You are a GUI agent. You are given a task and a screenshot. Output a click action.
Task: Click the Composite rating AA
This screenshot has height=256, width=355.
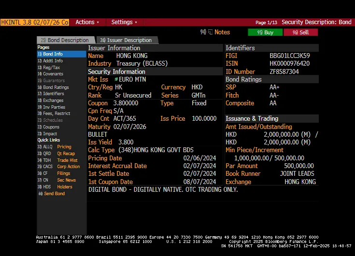[x=273, y=103]
